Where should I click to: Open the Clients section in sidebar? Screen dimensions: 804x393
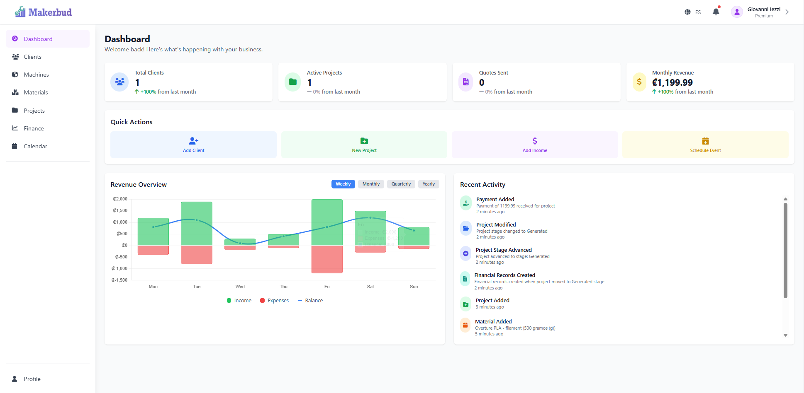[32, 57]
